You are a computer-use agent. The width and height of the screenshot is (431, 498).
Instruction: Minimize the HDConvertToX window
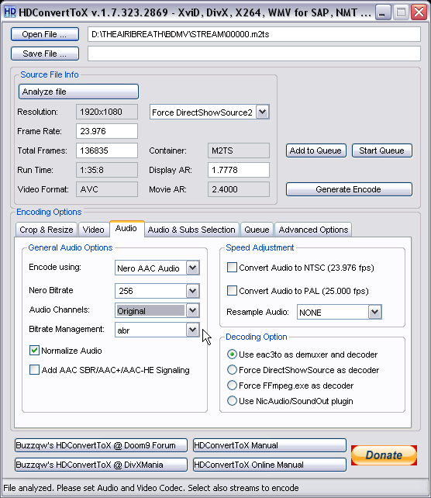[x=383, y=12]
